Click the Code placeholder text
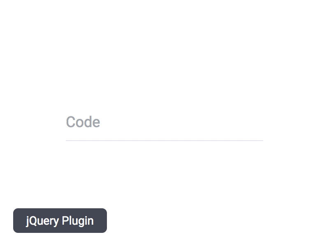The height and width of the screenshot is (246, 329). click(83, 122)
